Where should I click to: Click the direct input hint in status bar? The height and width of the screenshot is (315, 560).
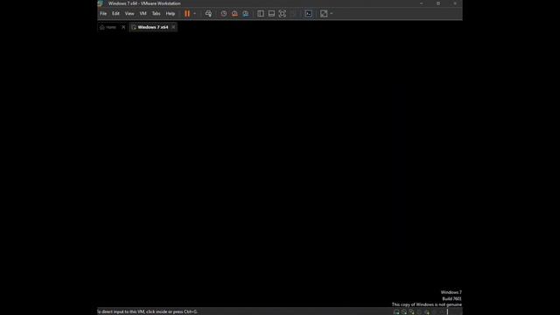(x=147, y=311)
